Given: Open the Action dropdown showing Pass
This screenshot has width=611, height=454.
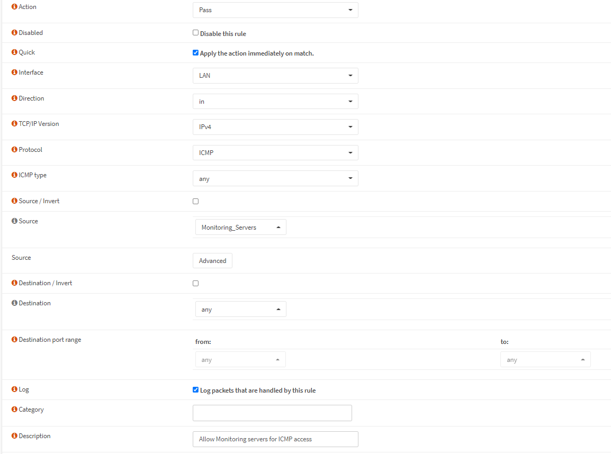Looking at the screenshot, I should click(275, 10).
